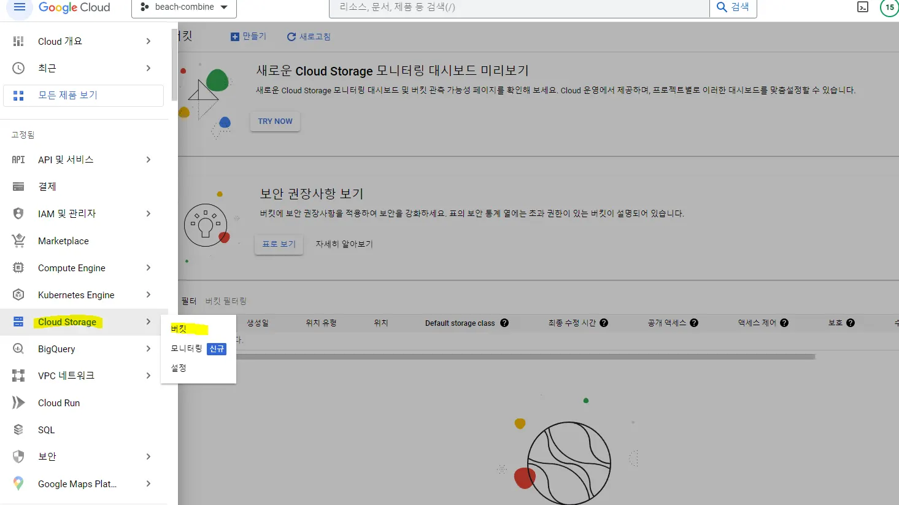Click the help icon beside Default storage class
Image resolution: width=899 pixels, height=505 pixels.
(x=504, y=323)
